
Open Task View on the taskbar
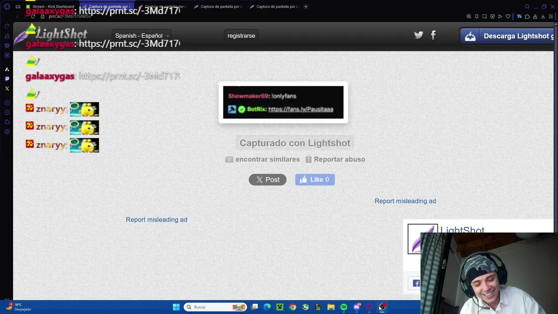[x=255, y=307]
